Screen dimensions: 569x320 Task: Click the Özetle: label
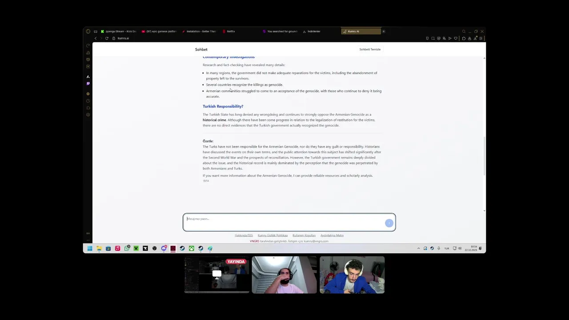pos(208,141)
